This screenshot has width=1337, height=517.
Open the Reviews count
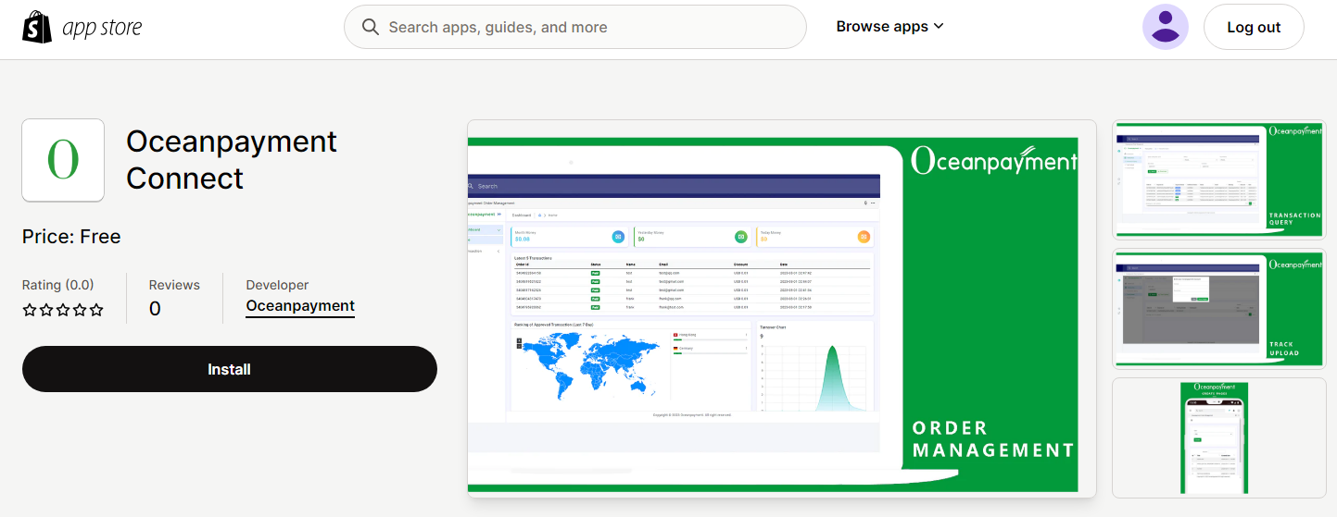(155, 309)
